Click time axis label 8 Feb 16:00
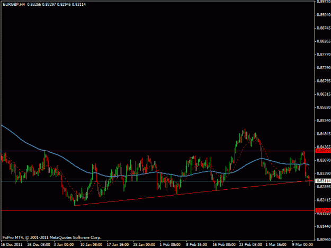The height and width of the screenshot is (248, 331). pos(196,245)
